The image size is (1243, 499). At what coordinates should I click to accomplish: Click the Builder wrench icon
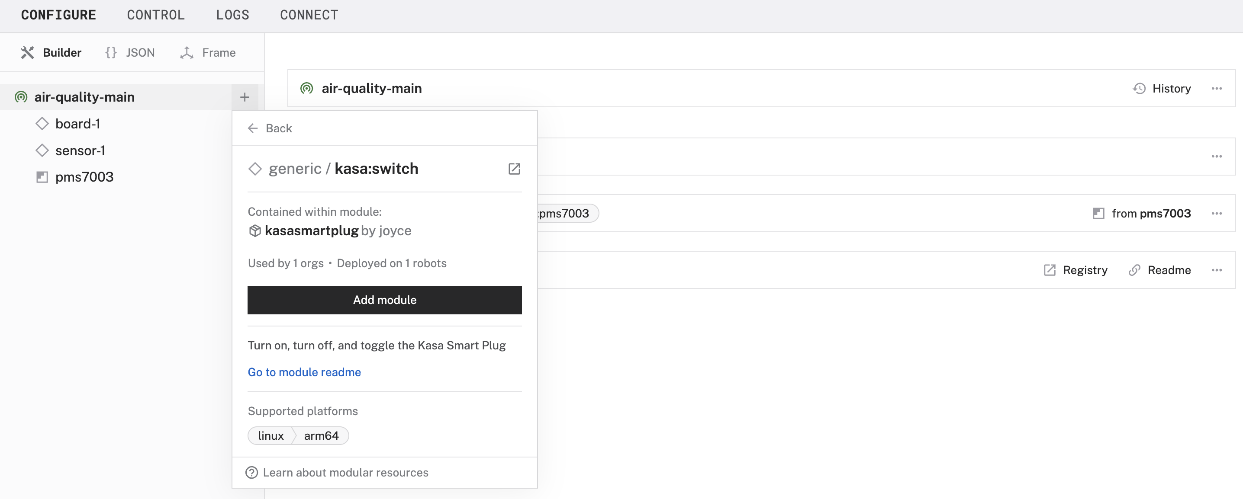point(28,53)
